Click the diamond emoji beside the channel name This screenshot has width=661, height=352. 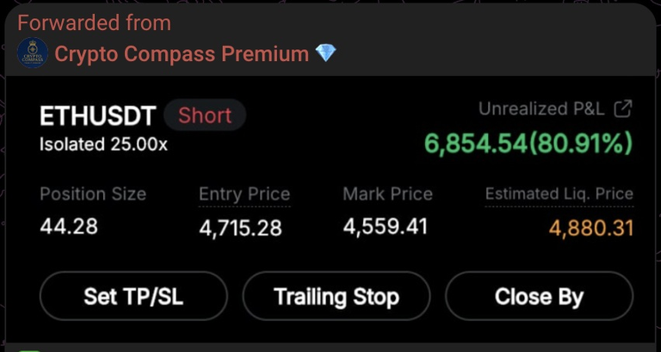(x=326, y=53)
